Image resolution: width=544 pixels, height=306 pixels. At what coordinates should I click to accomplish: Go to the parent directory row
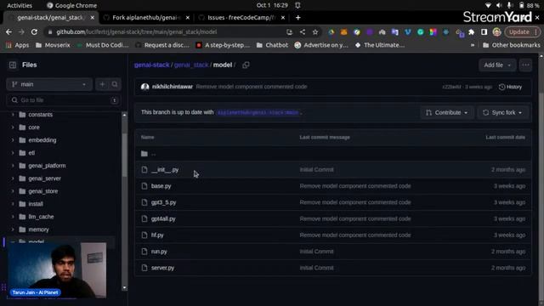pos(333,153)
